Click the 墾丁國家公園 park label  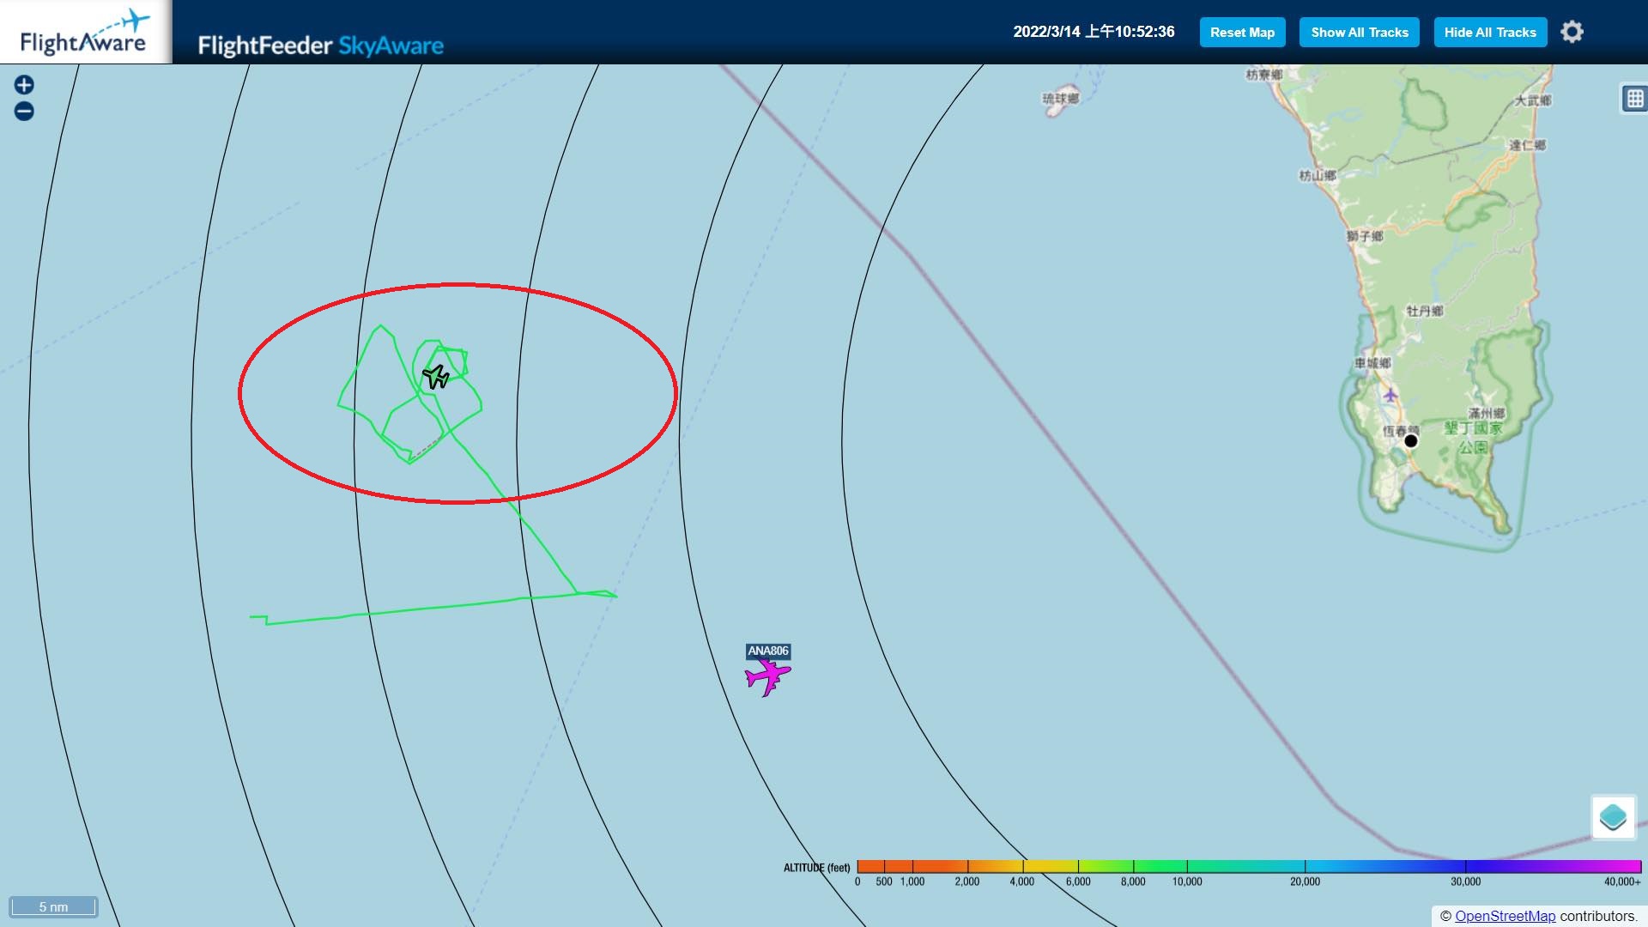1474,437
